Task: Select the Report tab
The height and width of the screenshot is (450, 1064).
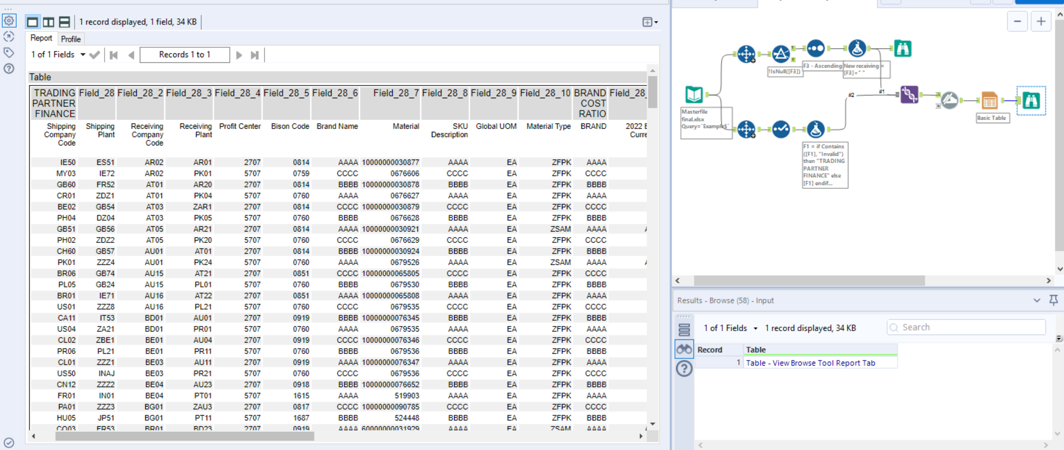Action: 41,38
